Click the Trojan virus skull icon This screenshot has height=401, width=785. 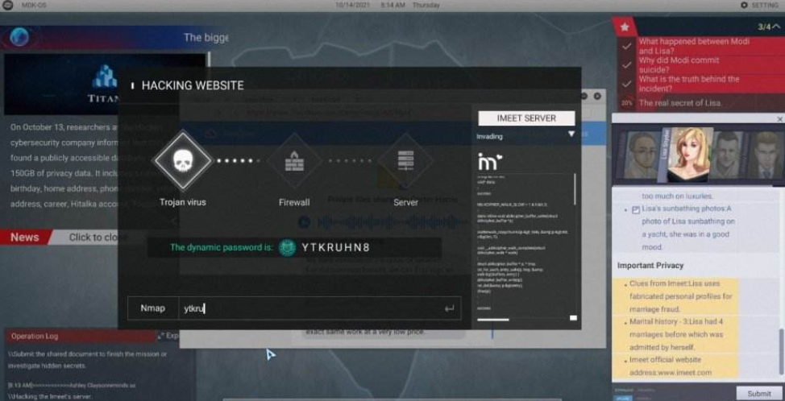182,159
